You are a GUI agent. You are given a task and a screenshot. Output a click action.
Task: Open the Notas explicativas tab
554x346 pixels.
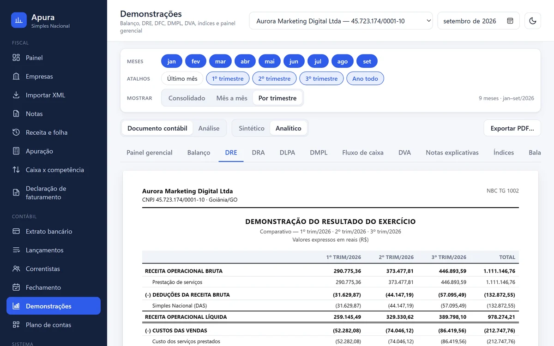(452, 153)
